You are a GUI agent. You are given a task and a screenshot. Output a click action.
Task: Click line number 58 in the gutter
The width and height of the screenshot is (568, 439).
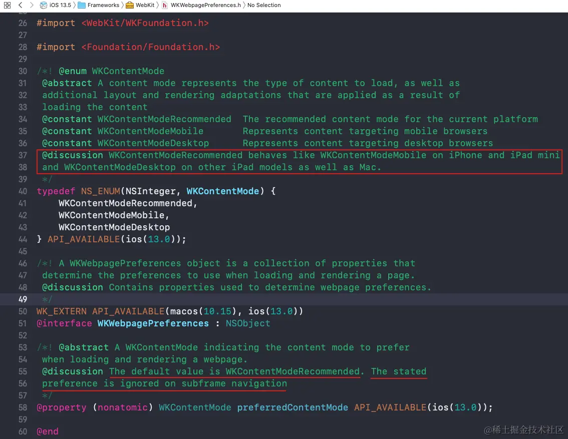tap(23, 407)
